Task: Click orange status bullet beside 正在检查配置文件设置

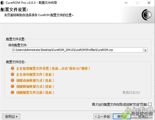Action: (12, 68)
